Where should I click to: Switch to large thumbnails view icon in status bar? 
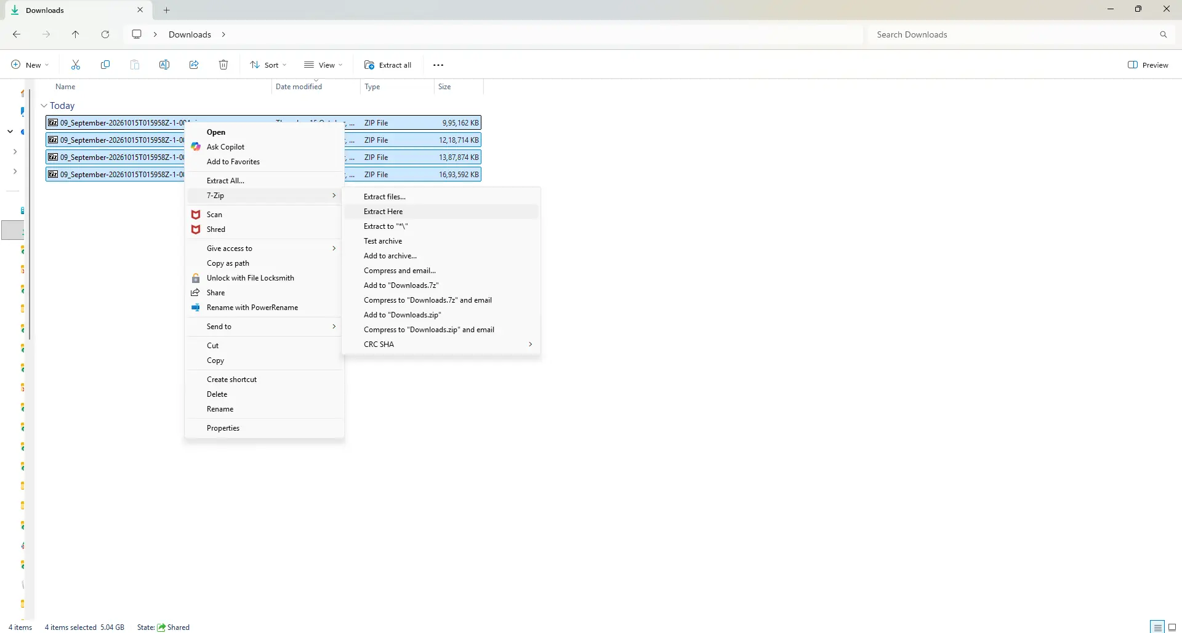coord(1172,627)
